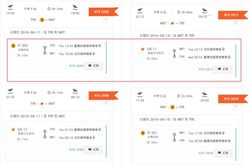Collapse details chevron under NT$ 2699 tag
Screen dimensions: 249x166
tap(106, 20)
